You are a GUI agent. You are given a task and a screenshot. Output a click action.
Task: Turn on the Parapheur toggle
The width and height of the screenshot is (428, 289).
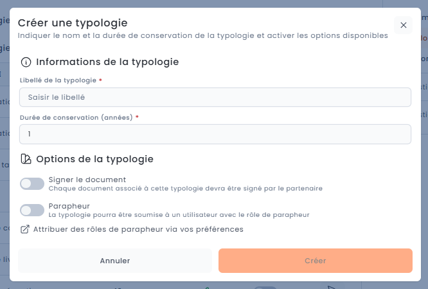(32, 210)
